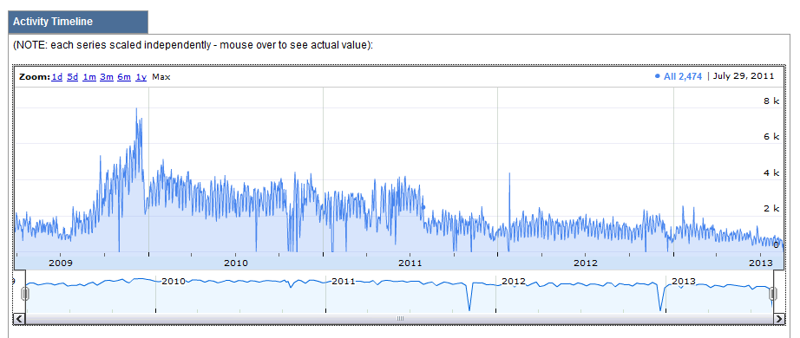Select Max zoom option
The height and width of the screenshot is (338, 800).
point(161,77)
